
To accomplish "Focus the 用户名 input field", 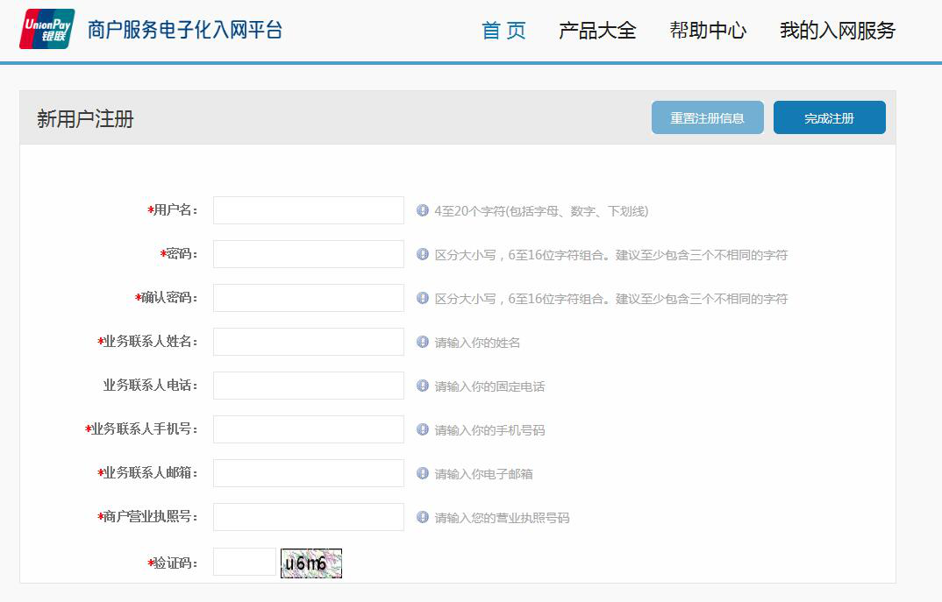I will point(308,210).
